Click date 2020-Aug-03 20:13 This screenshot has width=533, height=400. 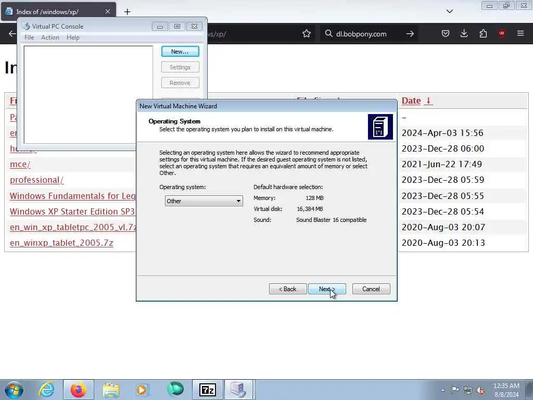443,243
